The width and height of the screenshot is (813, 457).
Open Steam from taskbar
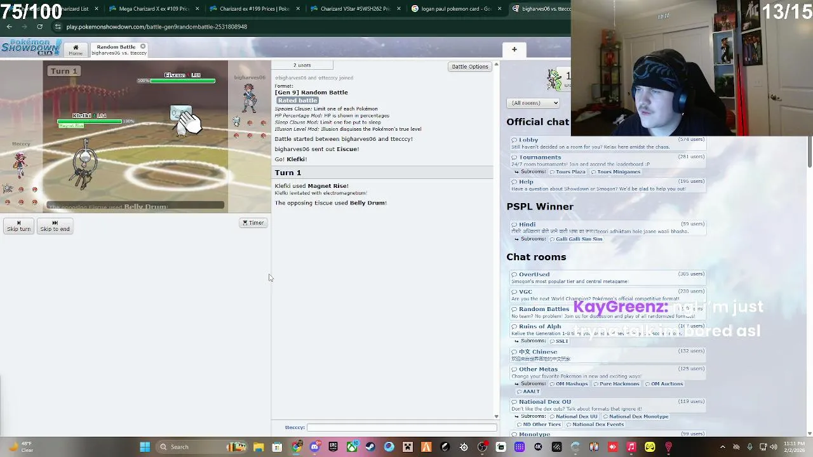(370, 447)
